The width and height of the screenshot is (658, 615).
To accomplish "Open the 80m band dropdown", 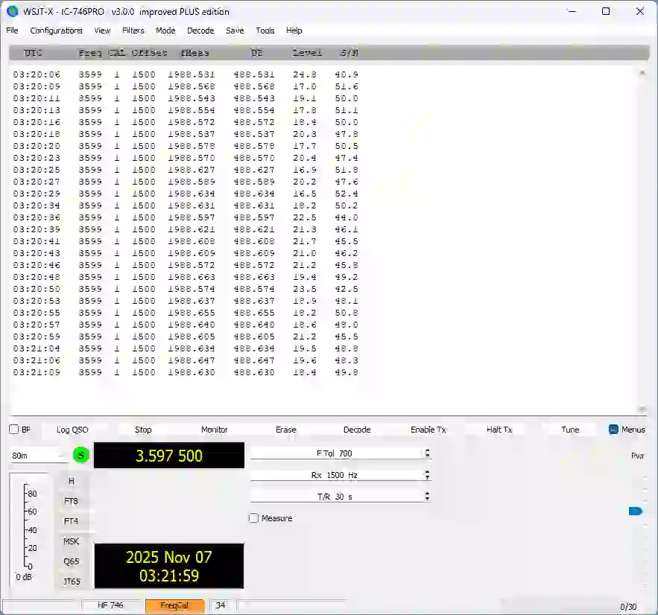I will click(39, 456).
